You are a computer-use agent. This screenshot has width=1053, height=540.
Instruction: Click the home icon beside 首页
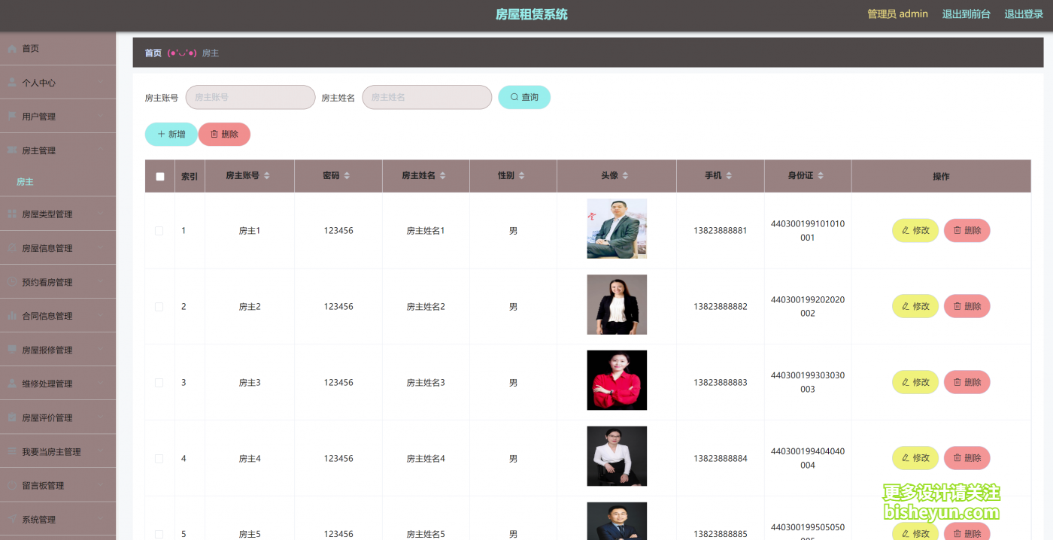[x=12, y=49]
